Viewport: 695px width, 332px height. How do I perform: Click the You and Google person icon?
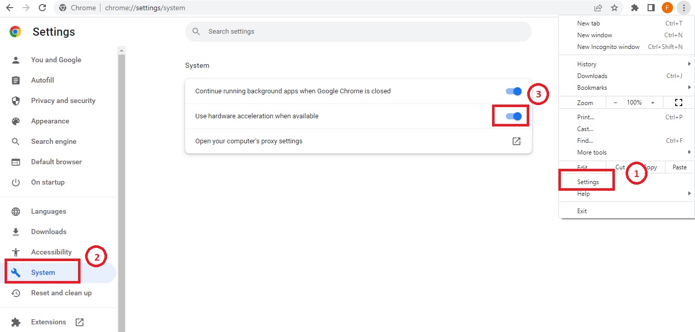16,60
